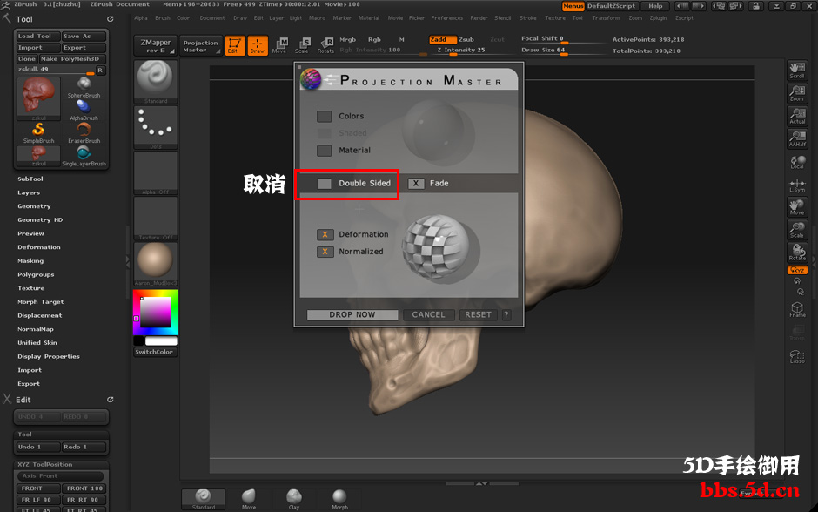Screen dimensions: 818x512
Task: Activate the Scale mode button in top toolbar
Action: (x=303, y=45)
